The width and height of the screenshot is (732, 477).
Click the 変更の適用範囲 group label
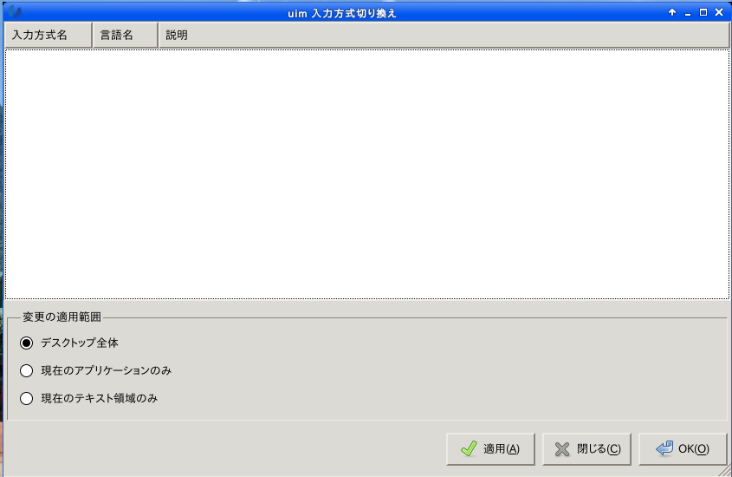tap(62, 317)
